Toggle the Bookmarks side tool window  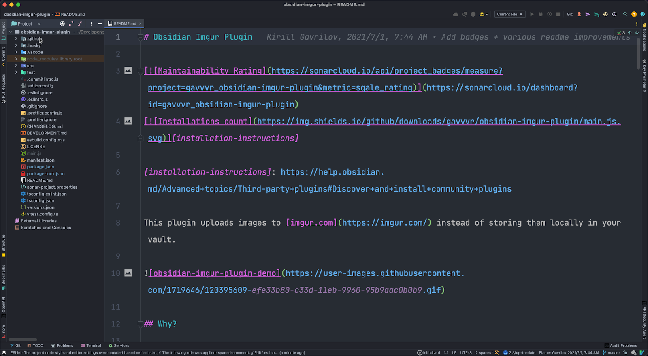pyautogui.click(x=4, y=277)
